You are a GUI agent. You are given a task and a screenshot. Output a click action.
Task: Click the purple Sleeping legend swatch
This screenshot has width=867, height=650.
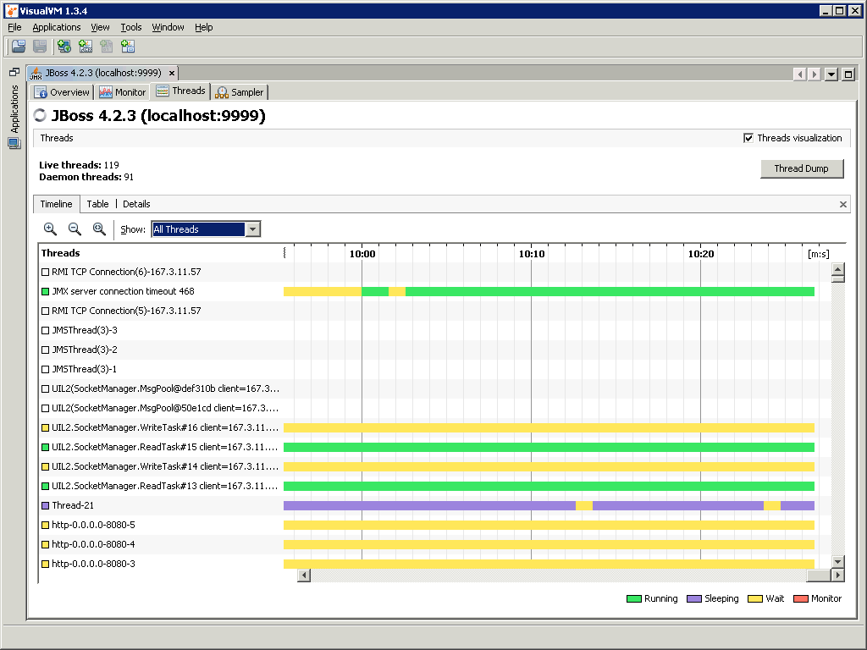click(694, 598)
